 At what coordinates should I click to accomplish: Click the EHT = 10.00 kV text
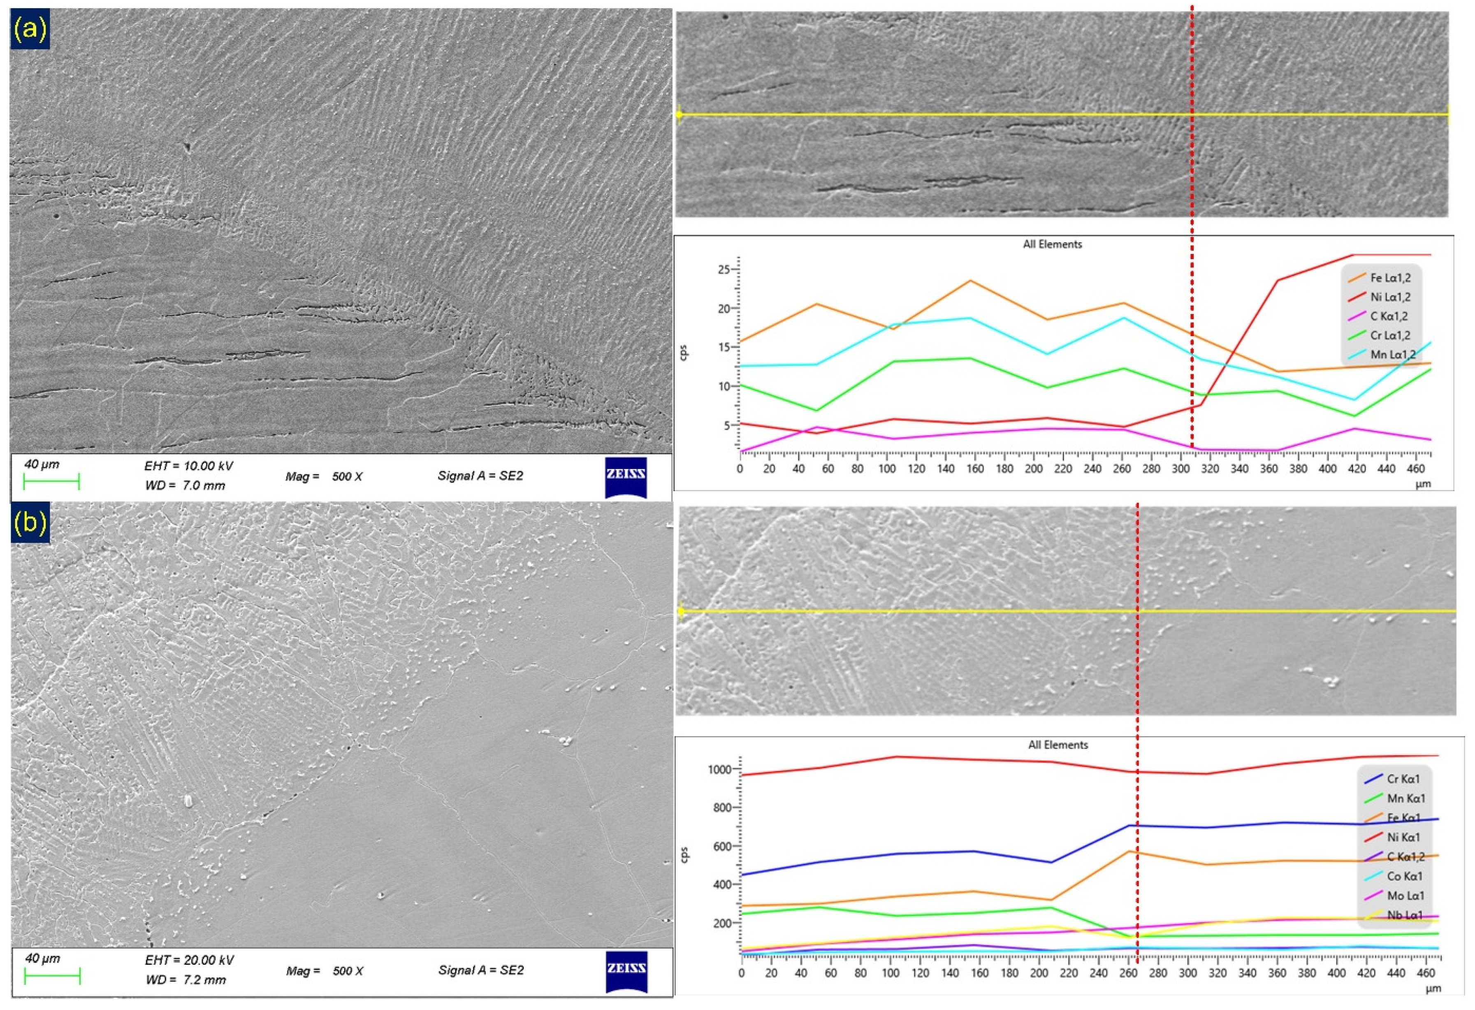tap(188, 466)
